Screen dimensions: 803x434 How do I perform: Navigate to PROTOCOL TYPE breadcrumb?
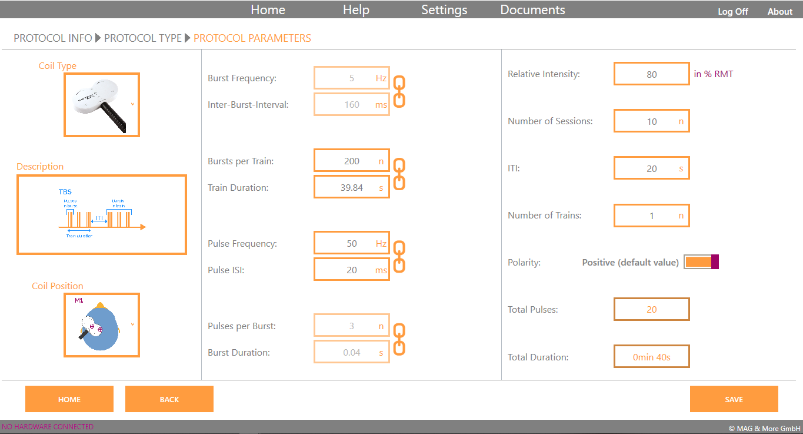[x=143, y=38]
